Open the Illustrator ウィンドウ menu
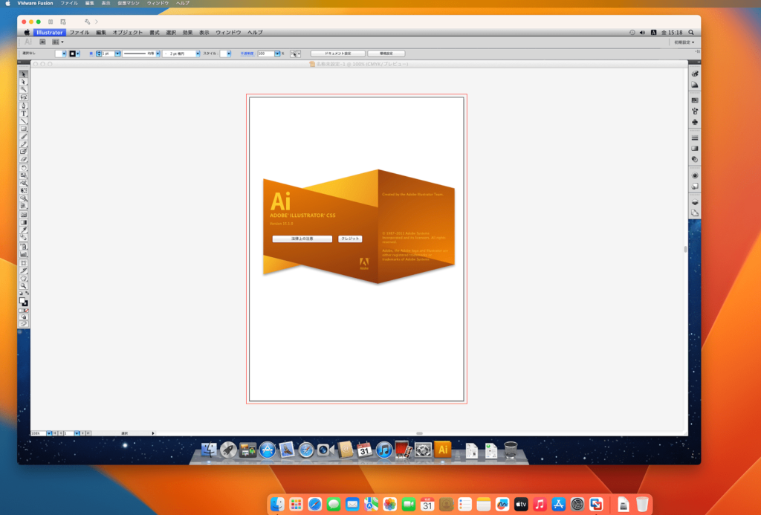The image size is (761, 515). [x=228, y=33]
